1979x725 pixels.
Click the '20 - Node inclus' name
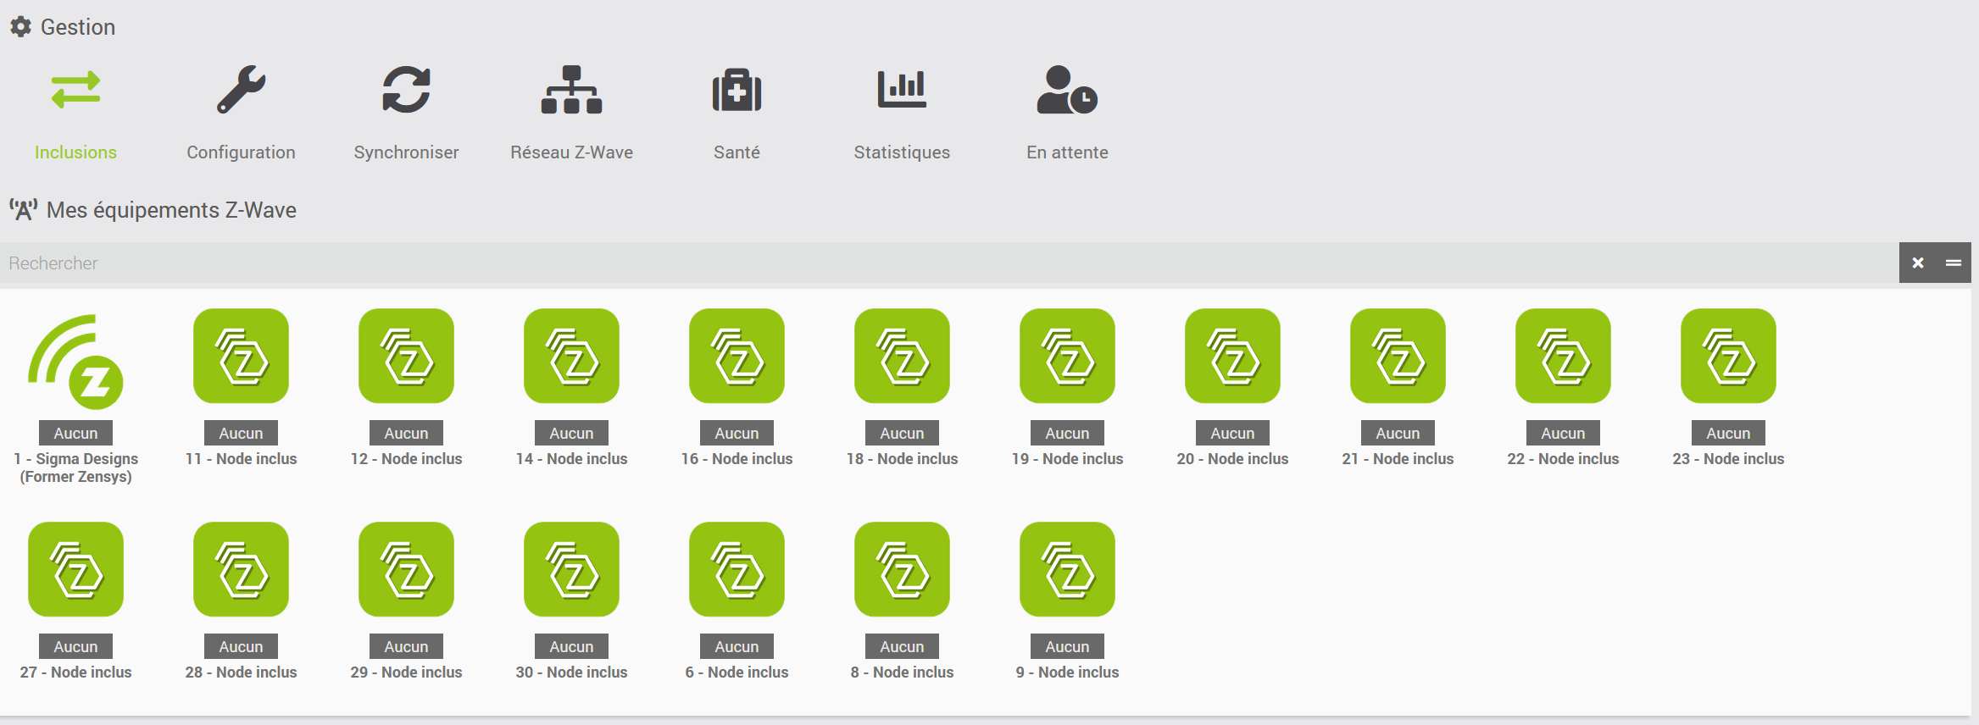[x=1232, y=459]
